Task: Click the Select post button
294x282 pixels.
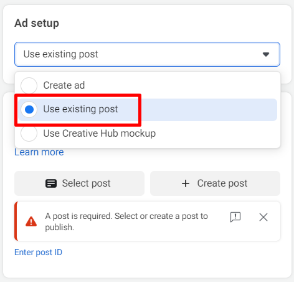Action: pos(79,183)
